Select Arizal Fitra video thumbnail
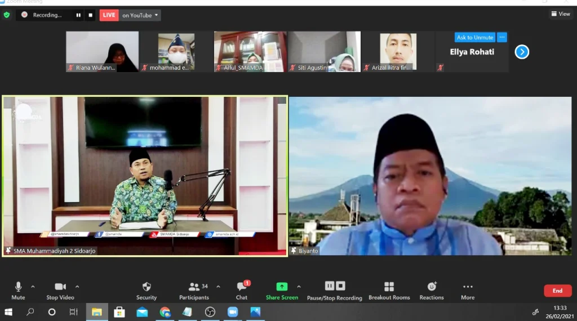 tap(398, 51)
